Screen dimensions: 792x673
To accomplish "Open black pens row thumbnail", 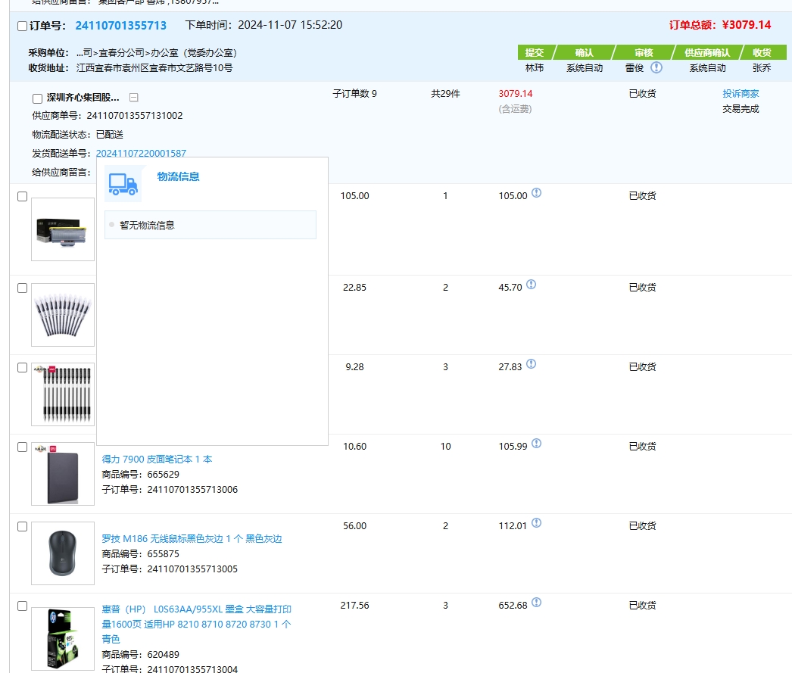I will [63, 394].
